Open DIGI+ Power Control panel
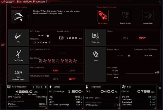Image resolution: width=163 pixels, height=110 pixels. point(18,74)
